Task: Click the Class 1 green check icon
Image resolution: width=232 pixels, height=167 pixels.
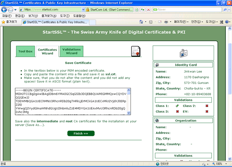Action: [x=177, y=106]
